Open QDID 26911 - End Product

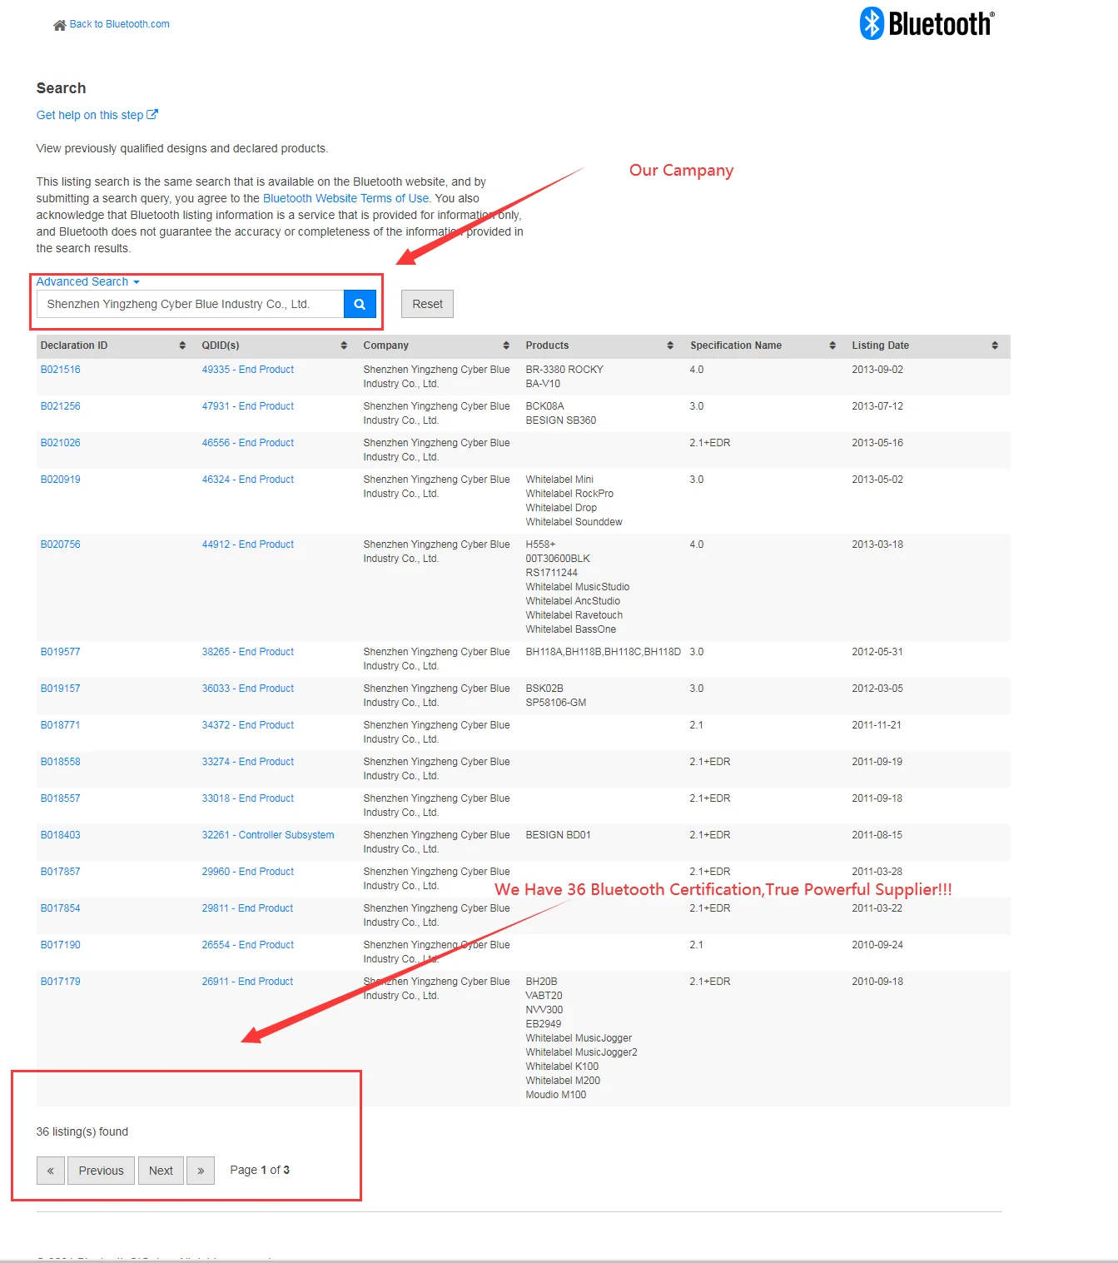click(x=248, y=982)
